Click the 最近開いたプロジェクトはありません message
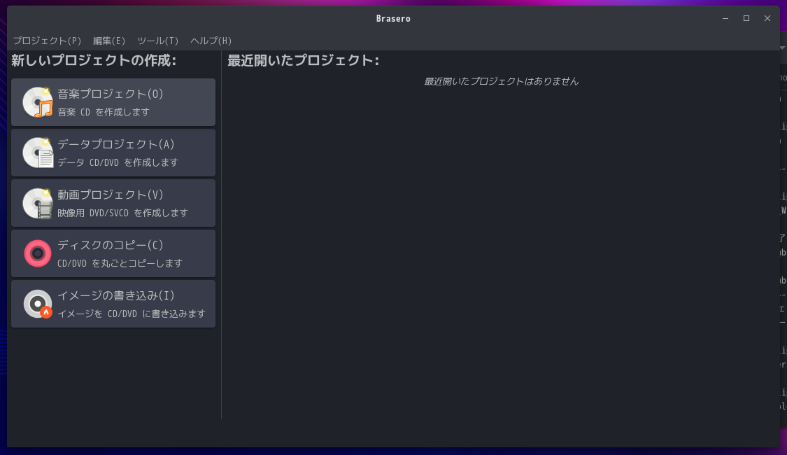Screen dimensions: 787x455 (502, 81)
